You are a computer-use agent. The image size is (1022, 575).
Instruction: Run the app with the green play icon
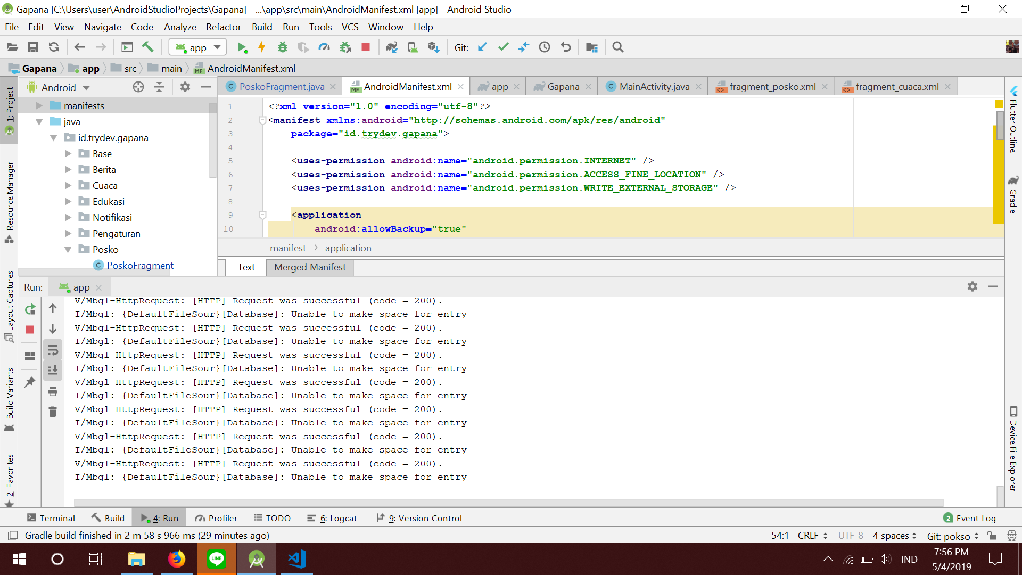point(243,47)
